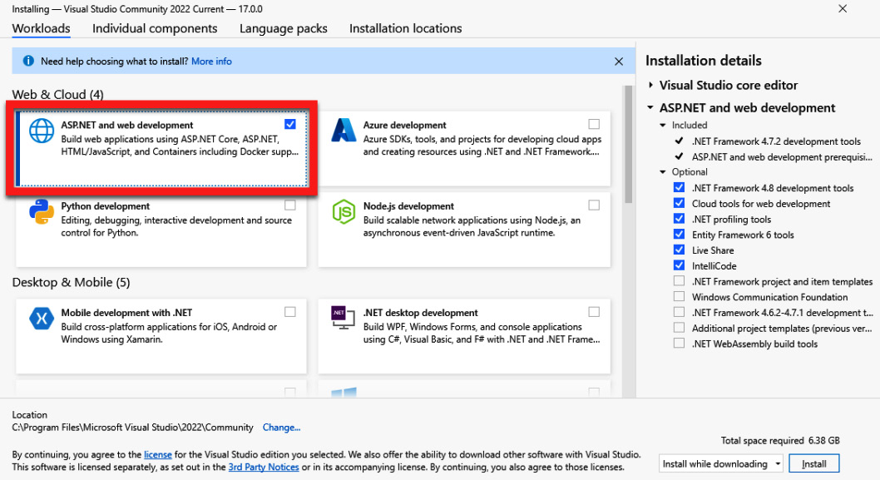Check the Python development workload checkbox
Screen dimensions: 880x480
[x=290, y=205]
